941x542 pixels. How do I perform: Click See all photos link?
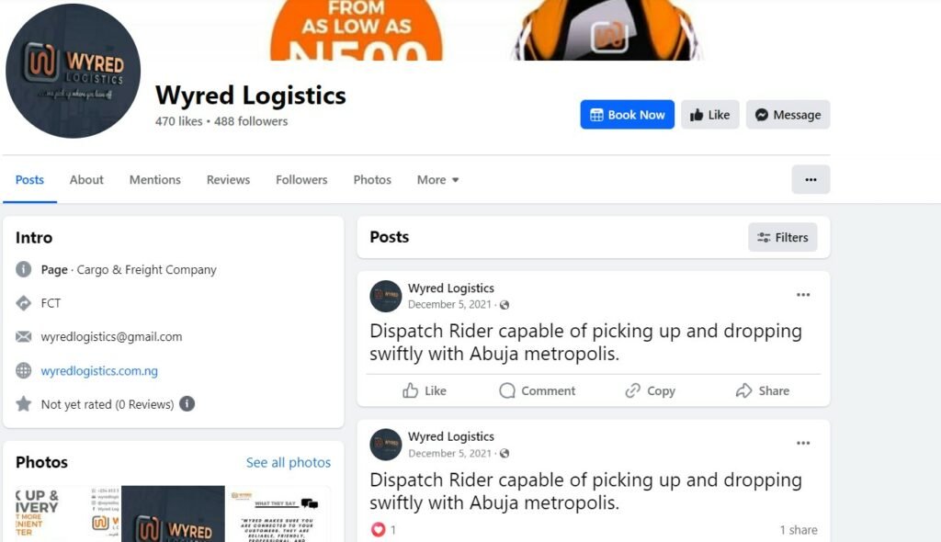(x=288, y=462)
